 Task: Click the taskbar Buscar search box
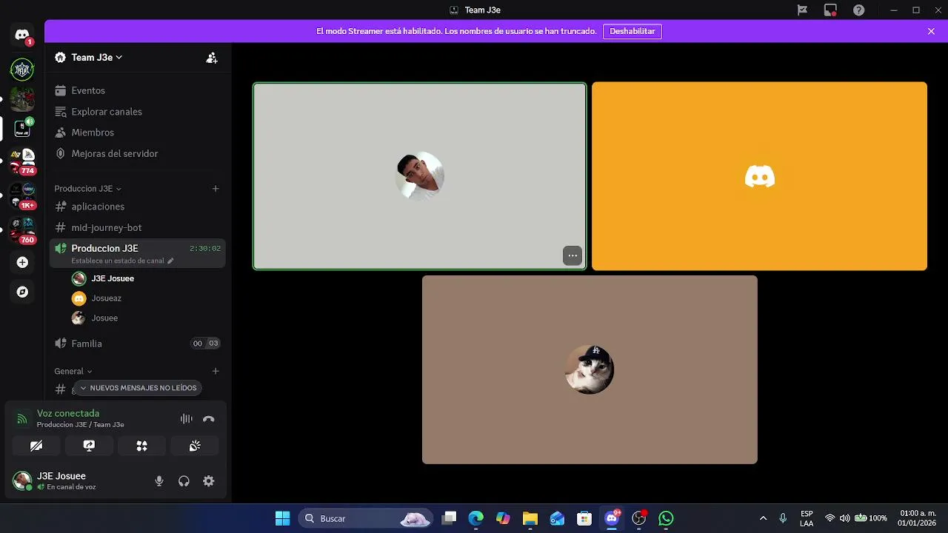click(x=366, y=518)
